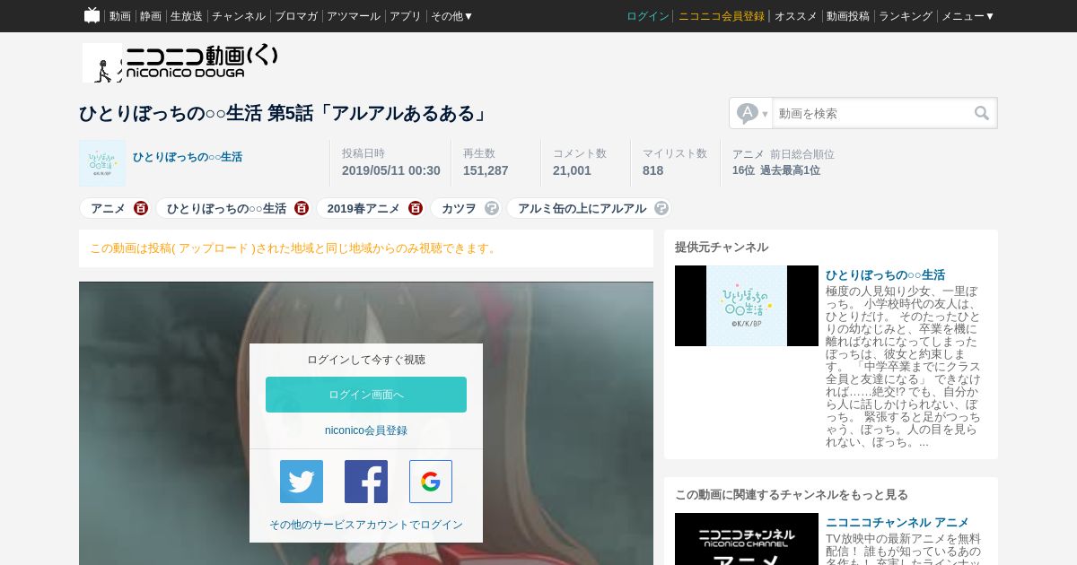Click the ログイン画面へ button
Viewport: 1077px width, 565px height.
(366, 395)
